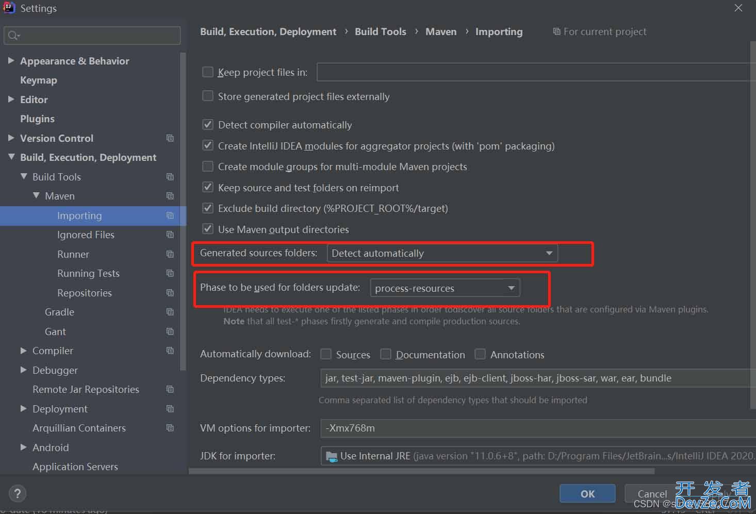Click project-level icon beside Runner
756x514 pixels.
click(x=170, y=254)
